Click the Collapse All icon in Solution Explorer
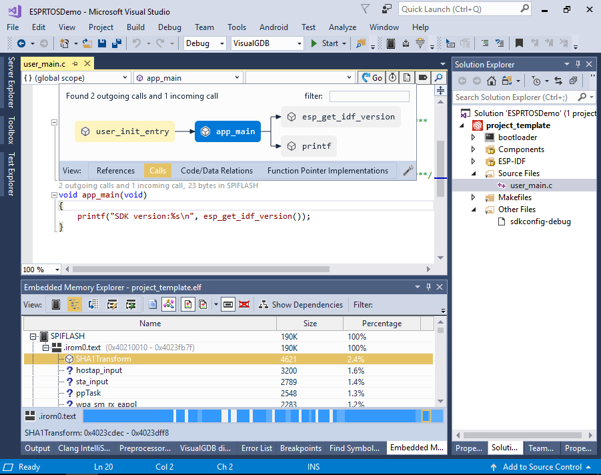This screenshot has height=475, width=601. (574, 81)
